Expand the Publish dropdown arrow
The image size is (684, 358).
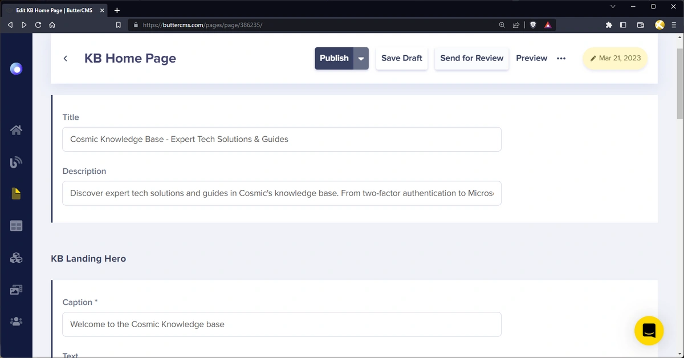361,58
